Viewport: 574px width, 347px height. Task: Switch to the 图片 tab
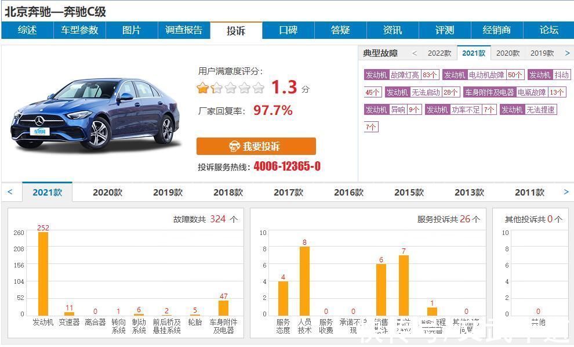pos(132,30)
